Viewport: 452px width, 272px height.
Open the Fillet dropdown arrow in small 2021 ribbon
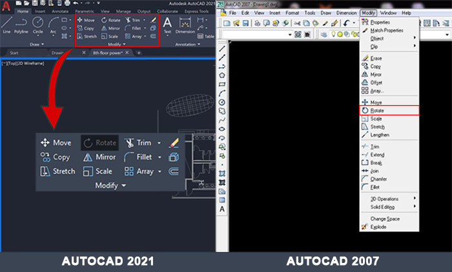pos(145,28)
